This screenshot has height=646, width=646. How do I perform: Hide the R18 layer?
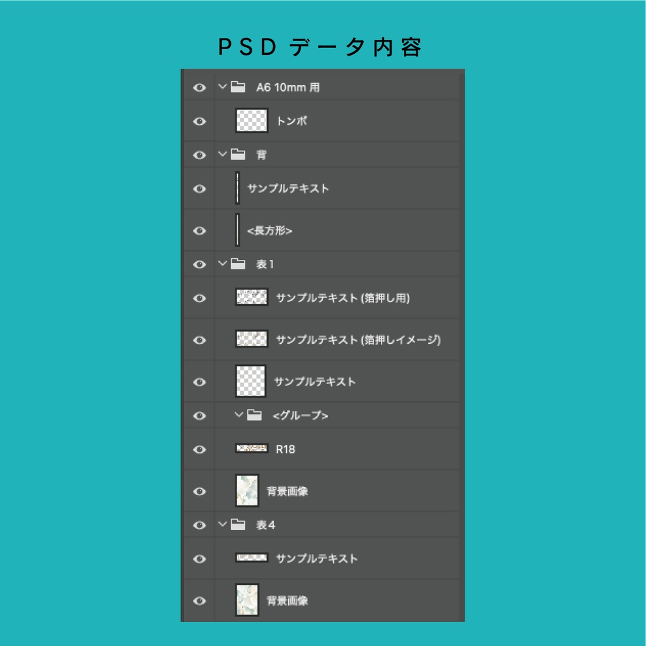pos(199,449)
